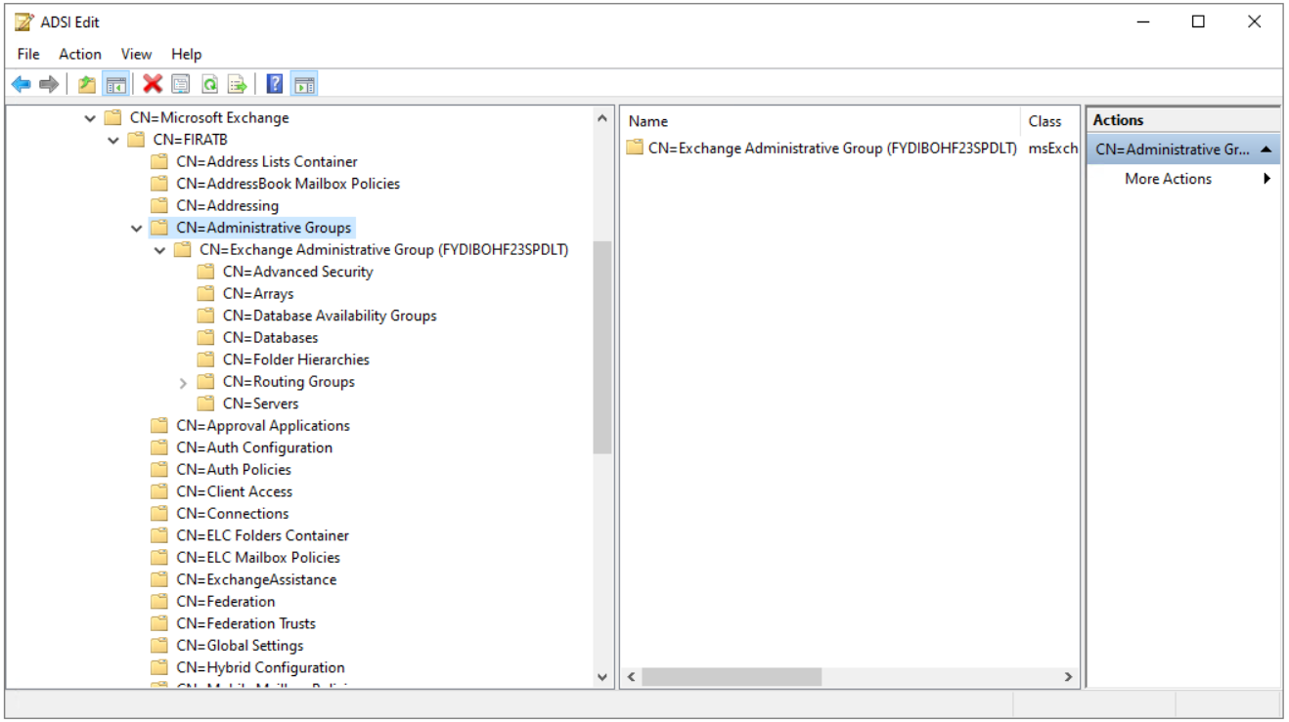Open the Help menu

point(186,54)
